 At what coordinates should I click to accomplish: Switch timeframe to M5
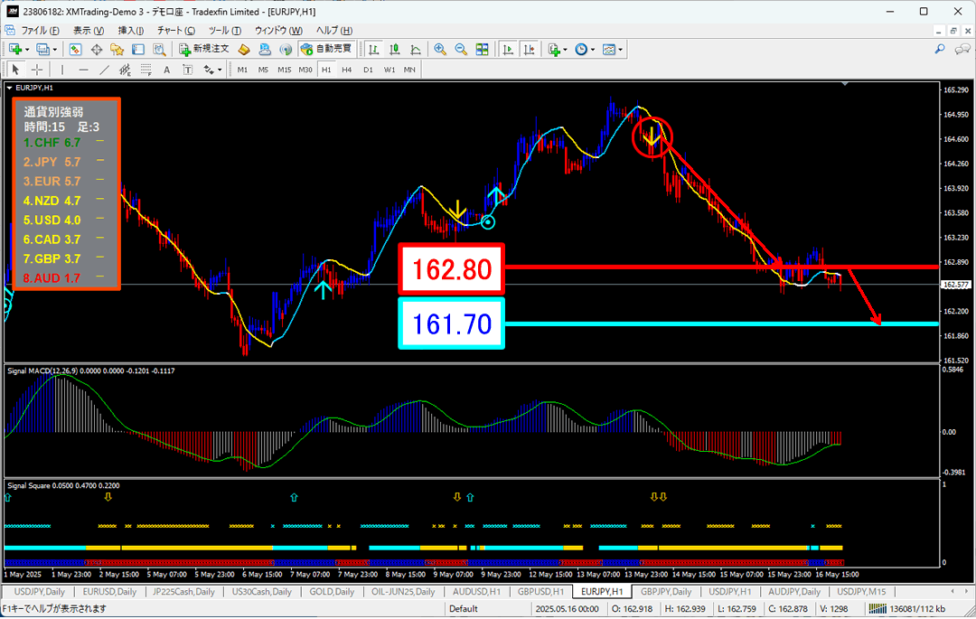point(263,70)
